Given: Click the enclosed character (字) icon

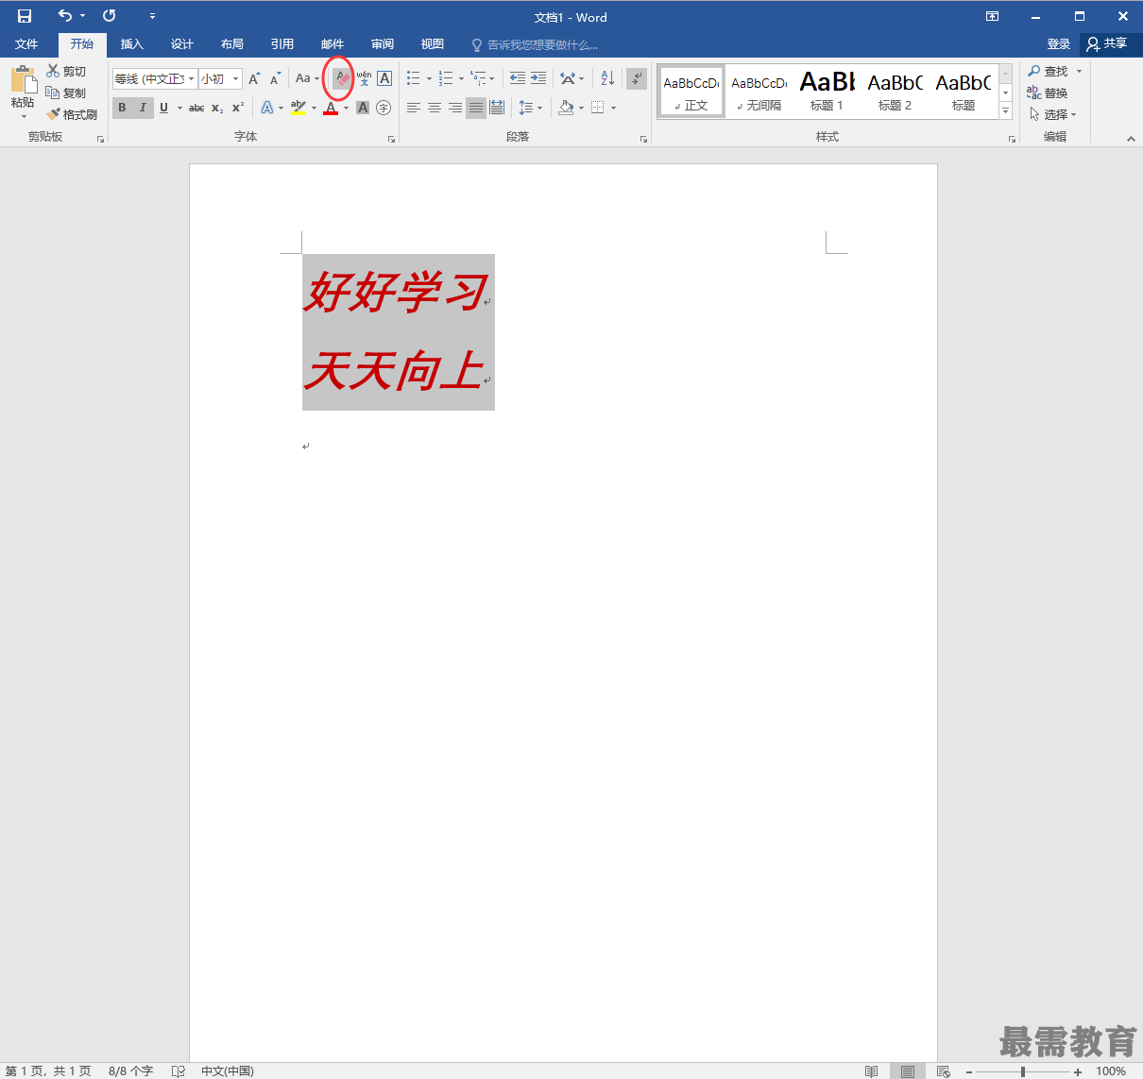Looking at the screenshot, I should tap(384, 108).
